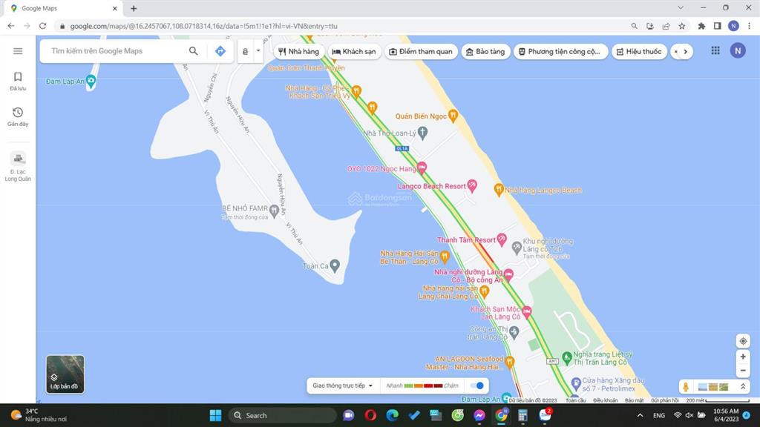Filter by Khách sạn (hotels)

354,51
